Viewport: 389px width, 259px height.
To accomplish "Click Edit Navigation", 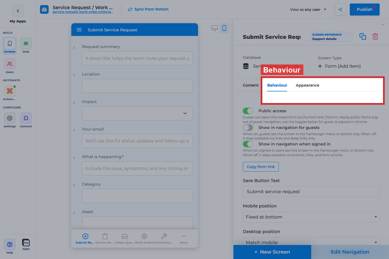I will tap(350, 252).
